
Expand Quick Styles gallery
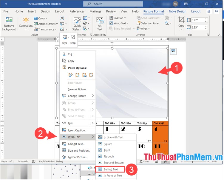click(77, 24)
